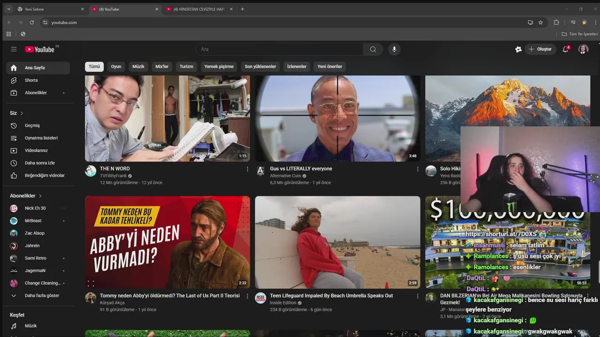Select the Son yüklenenler filter chip
Screen dimensions: 600x337
click(261, 66)
